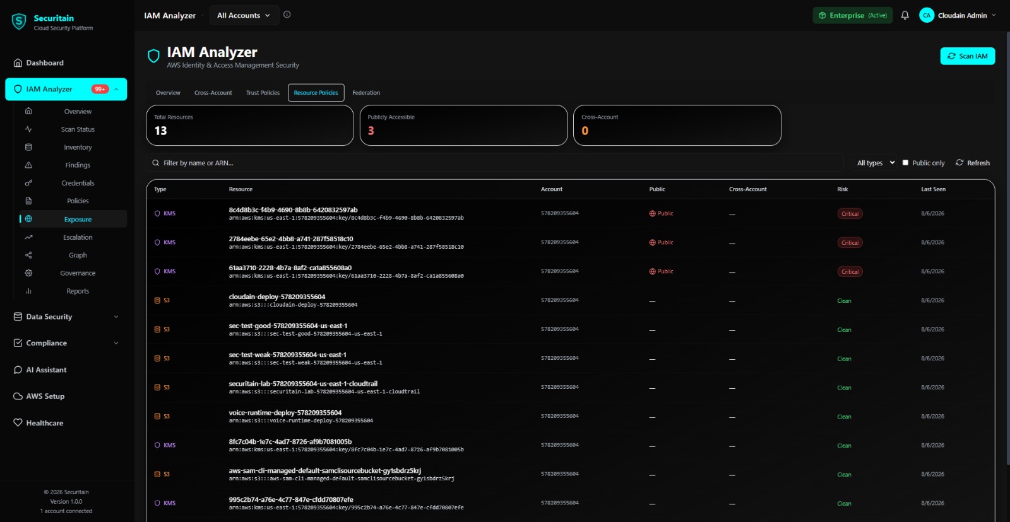This screenshot has height=522, width=1010.
Task: Click the Reports bar chart icon
Action: pyautogui.click(x=28, y=291)
